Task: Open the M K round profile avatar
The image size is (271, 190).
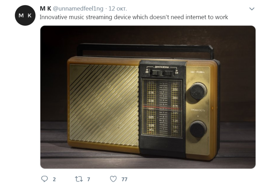Action: click(x=25, y=15)
